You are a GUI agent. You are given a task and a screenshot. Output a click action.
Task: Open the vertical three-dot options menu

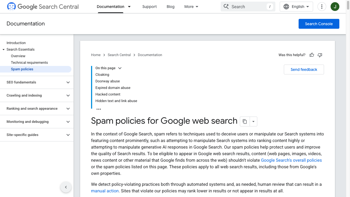[x=322, y=7]
